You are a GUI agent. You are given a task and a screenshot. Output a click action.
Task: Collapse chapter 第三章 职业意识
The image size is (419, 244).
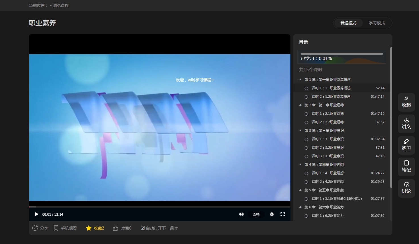pos(300,130)
